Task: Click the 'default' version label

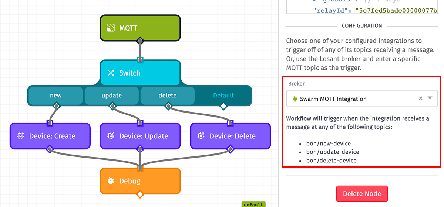Action: pyautogui.click(x=253, y=204)
